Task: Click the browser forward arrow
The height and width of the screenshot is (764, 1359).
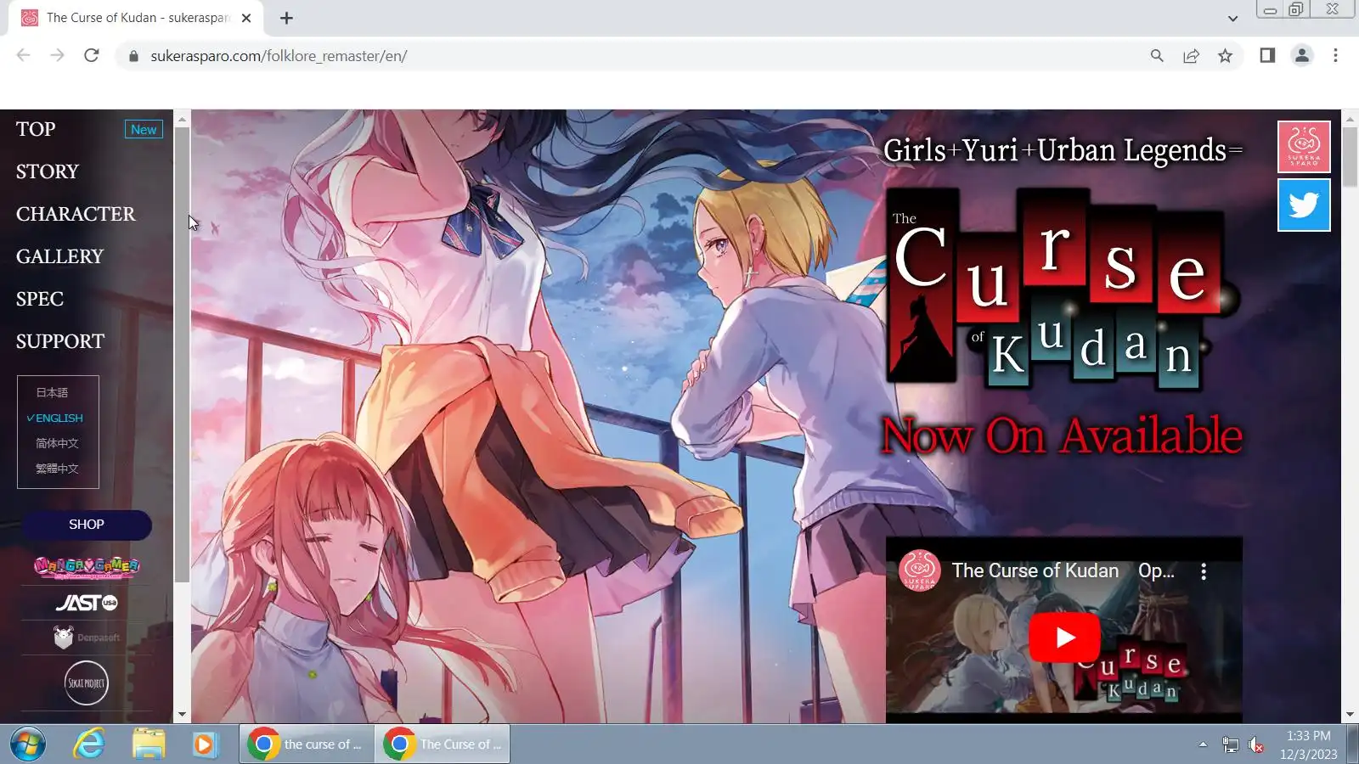Action: (x=57, y=55)
